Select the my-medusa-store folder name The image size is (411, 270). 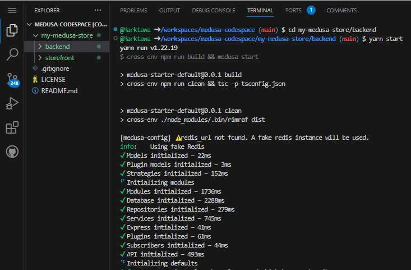tap(67, 35)
